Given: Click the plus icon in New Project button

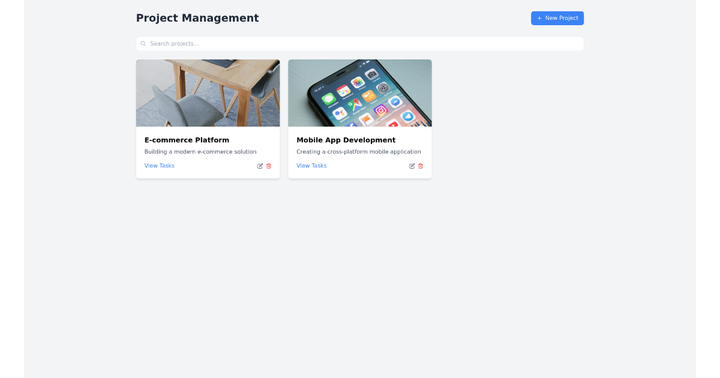Looking at the screenshot, I should click(539, 18).
